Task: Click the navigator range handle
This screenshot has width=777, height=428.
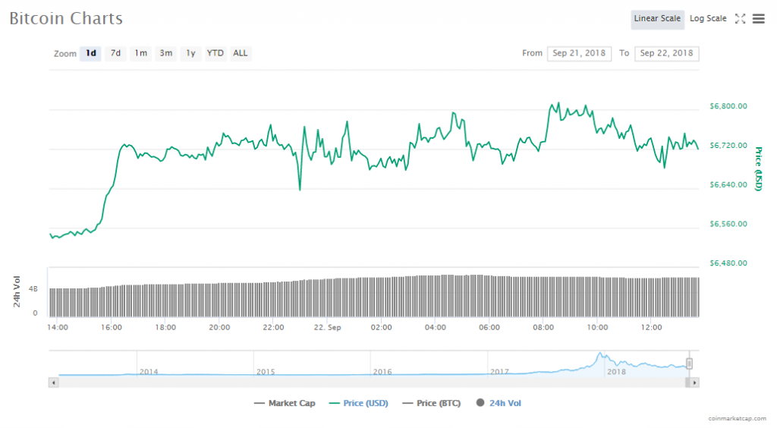Action: point(689,363)
